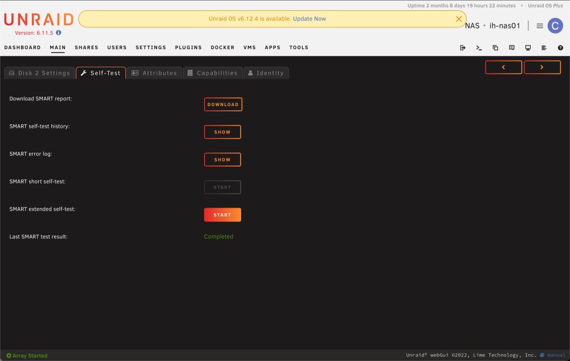Click the ih-nas01 server name
The height and width of the screenshot is (361, 570).
(x=504, y=26)
